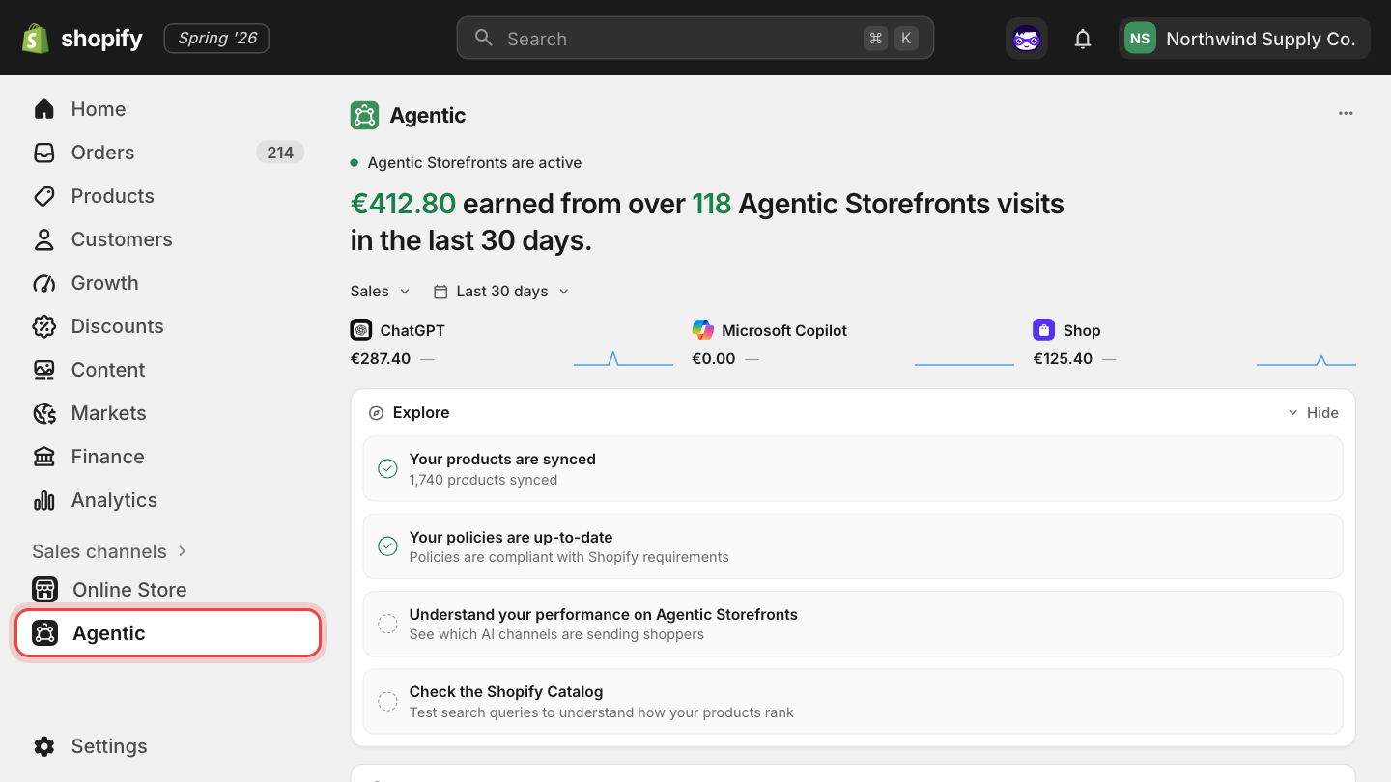Click the Settings gear icon

pyautogui.click(x=44, y=746)
